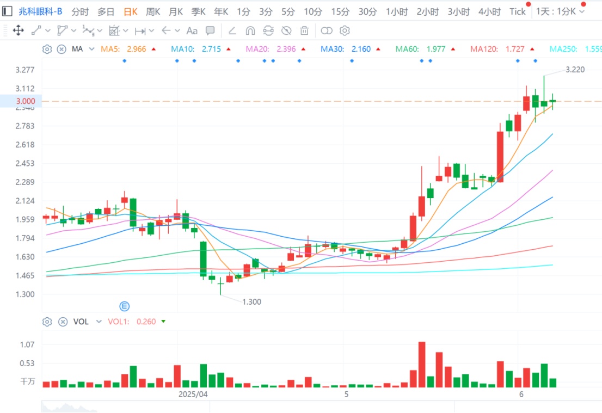Click the sidebar panel icon beside stock name
This screenshot has height=413, width=602.
coord(8,11)
